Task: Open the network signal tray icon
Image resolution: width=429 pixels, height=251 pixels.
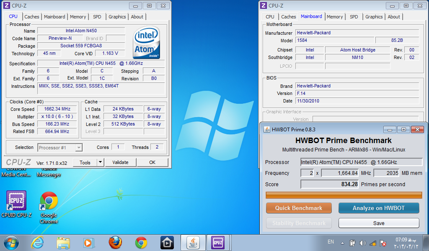Action: tap(372, 243)
